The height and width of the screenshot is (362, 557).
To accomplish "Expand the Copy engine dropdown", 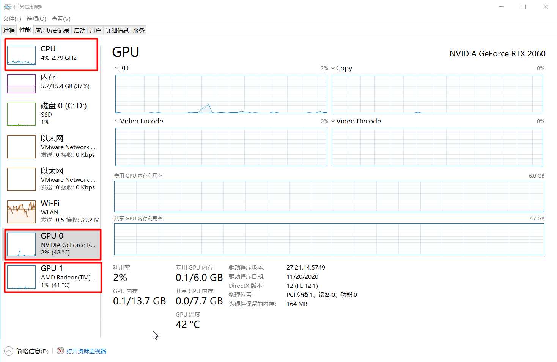I will [x=333, y=68].
